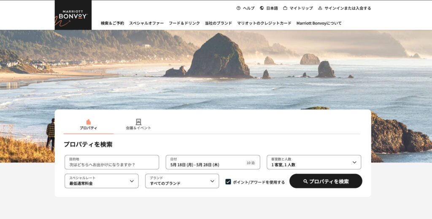Click the orange property hotel icon

(89, 122)
